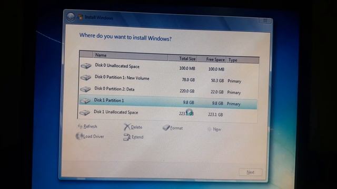
Task: Select drive icon for Disk 1 Partition 1
Action: 85,101
